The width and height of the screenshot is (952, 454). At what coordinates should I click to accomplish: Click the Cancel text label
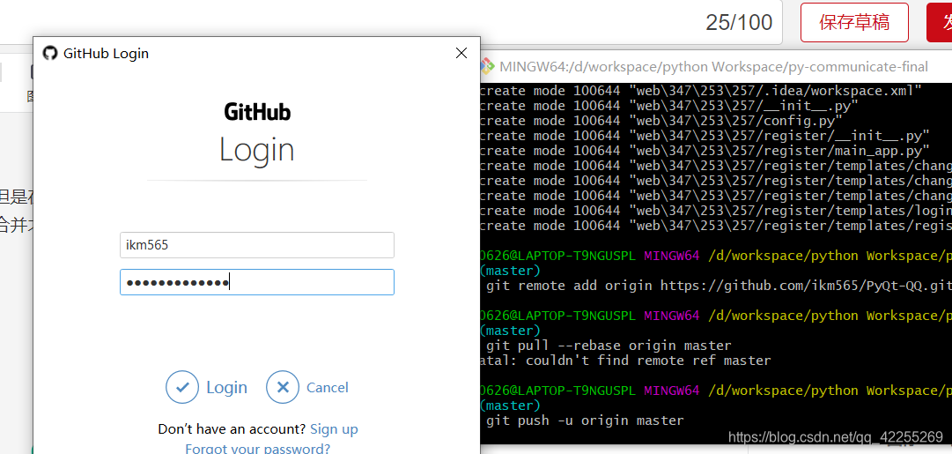(x=328, y=387)
